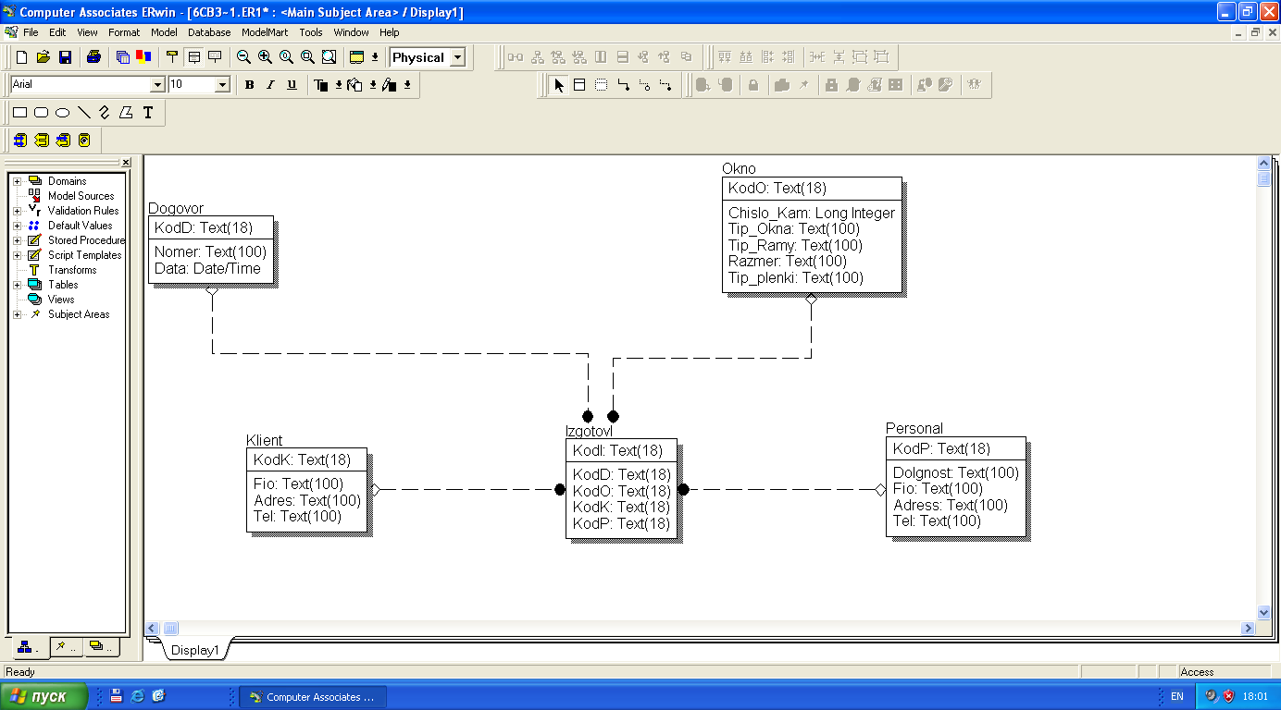Screen dimensions: 1281x710
Task: Select the dashed-box View tool in toolbox
Action: [x=601, y=85]
